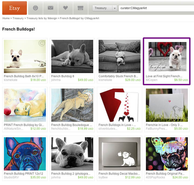Click the title French Bulldog Bath 8x10 P...
Viewport: 194px width, 185px height.
click(x=24, y=76)
